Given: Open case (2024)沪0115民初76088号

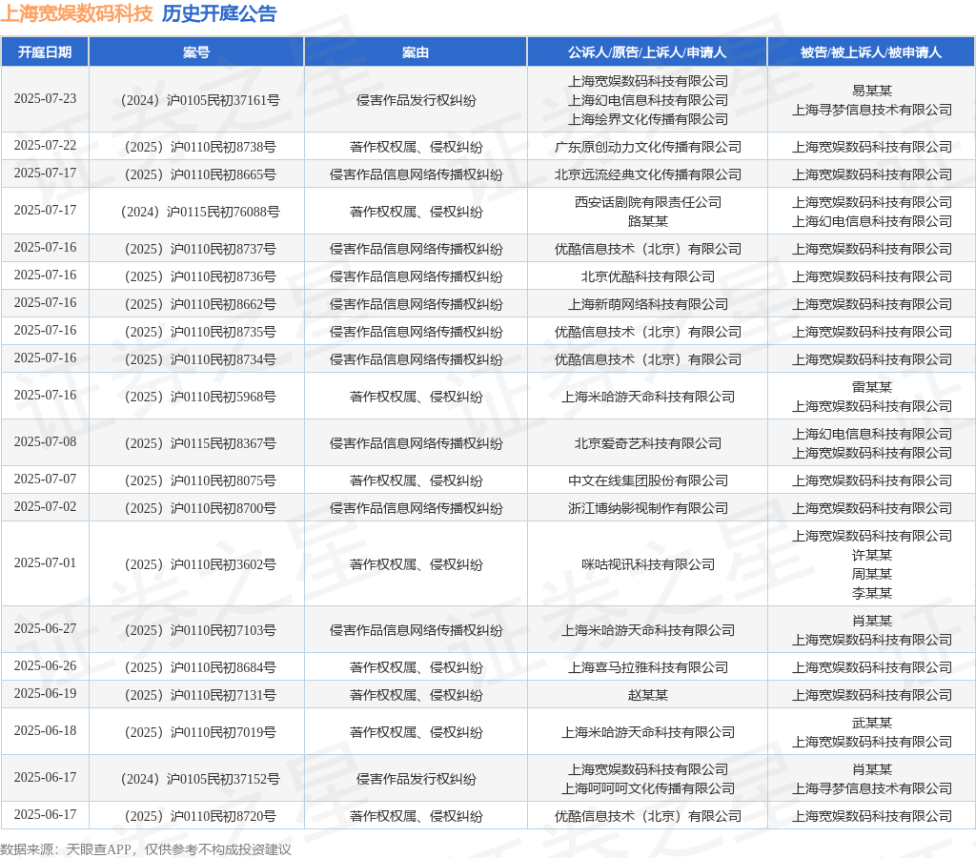Looking at the screenshot, I should pyautogui.click(x=200, y=212).
